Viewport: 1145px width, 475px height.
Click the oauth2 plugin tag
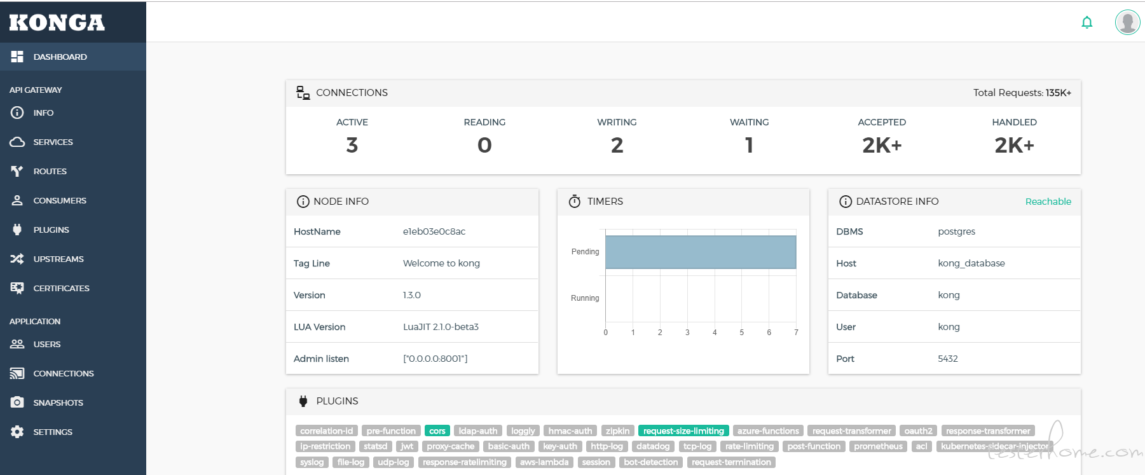click(918, 431)
